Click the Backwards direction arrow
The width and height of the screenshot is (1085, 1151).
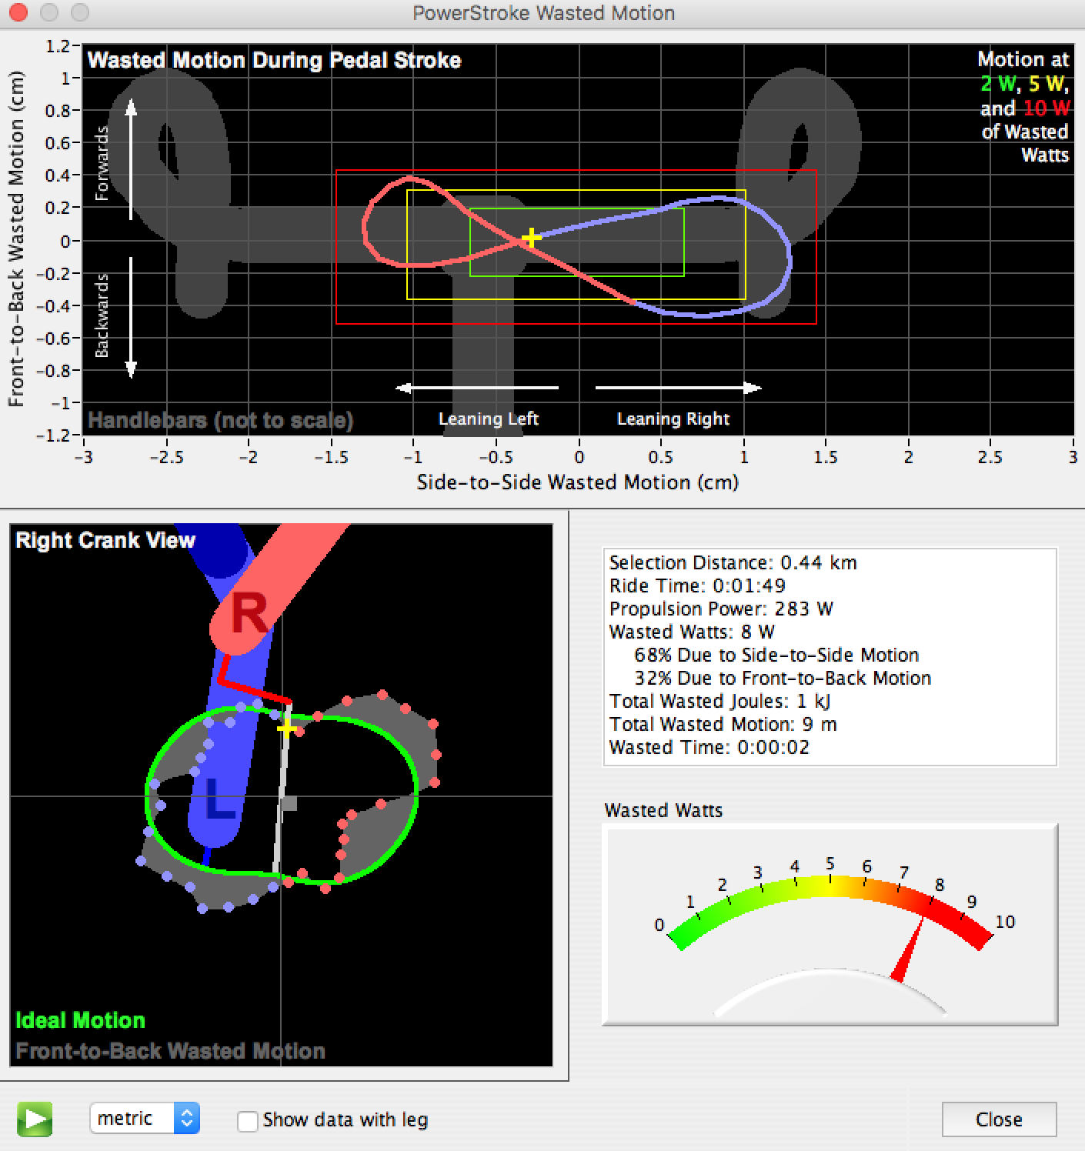click(131, 317)
